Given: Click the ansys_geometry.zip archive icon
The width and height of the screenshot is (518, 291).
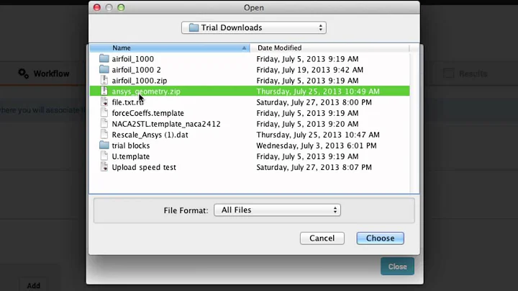Looking at the screenshot, I should pyautogui.click(x=104, y=91).
